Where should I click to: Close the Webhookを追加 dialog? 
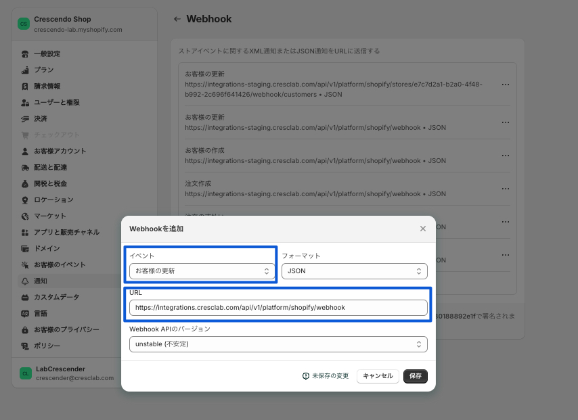[423, 229]
